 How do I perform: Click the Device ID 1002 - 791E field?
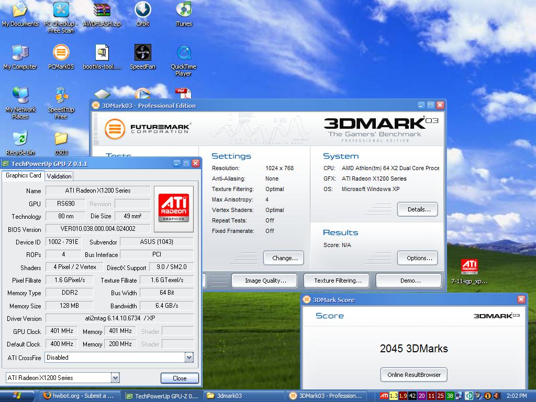[63, 242]
